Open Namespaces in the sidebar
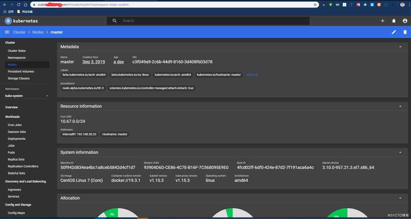Screen dimensions: 411x219 [17, 58]
